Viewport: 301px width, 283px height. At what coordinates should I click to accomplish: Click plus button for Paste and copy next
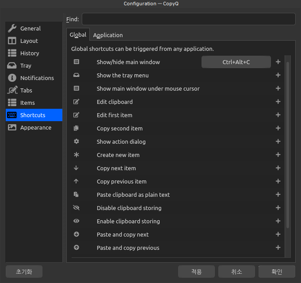[278, 234]
